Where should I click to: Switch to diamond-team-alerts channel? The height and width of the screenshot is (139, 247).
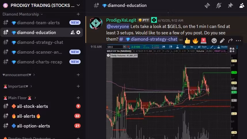click(38, 23)
